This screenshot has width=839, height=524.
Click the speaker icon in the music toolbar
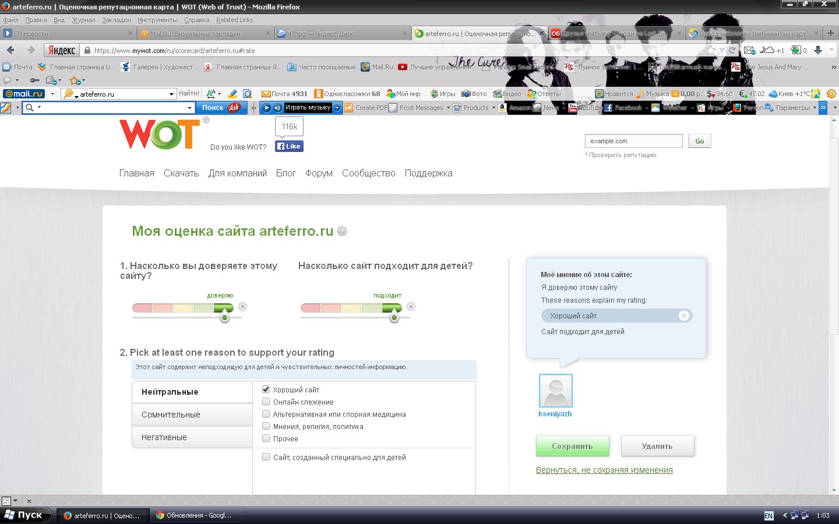277,108
